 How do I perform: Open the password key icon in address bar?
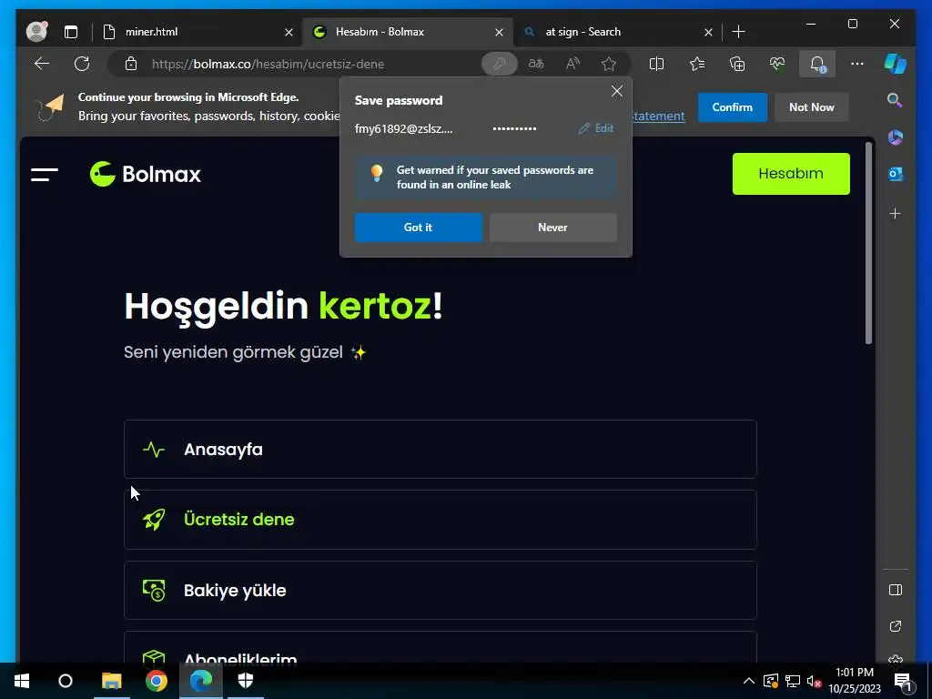(500, 64)
